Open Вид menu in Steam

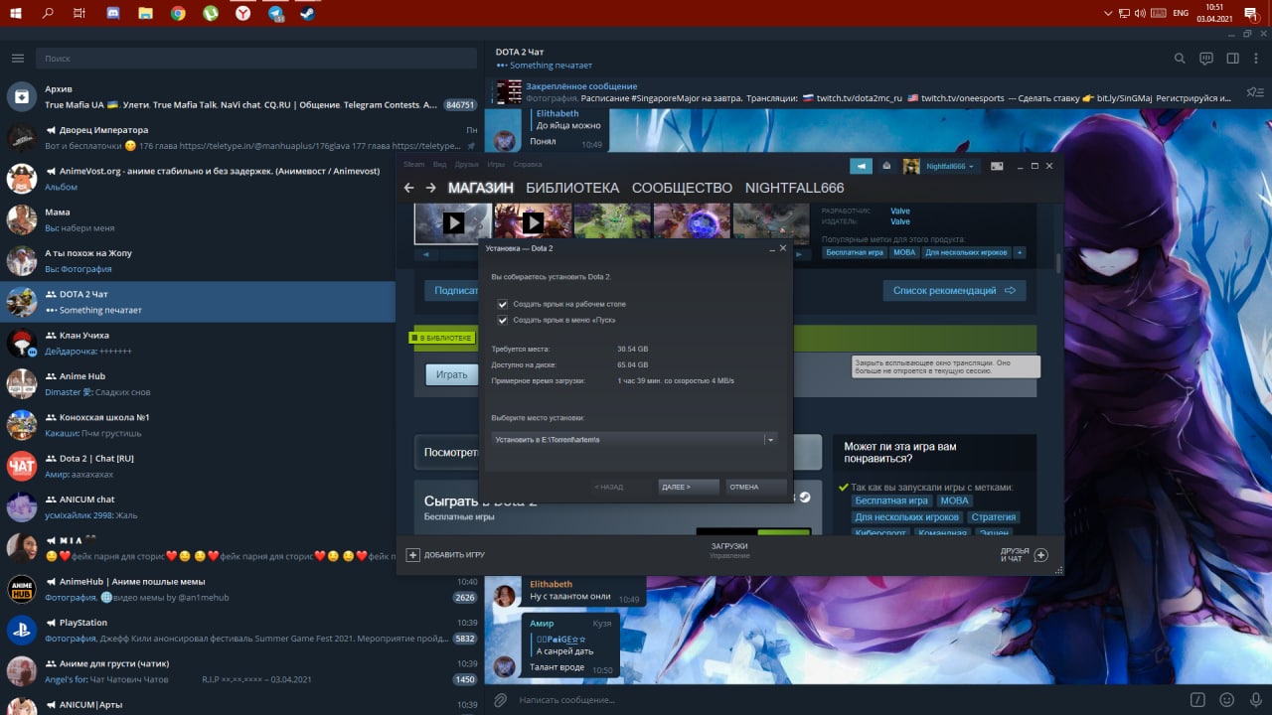pyautogui.click(x=439, y=164)
